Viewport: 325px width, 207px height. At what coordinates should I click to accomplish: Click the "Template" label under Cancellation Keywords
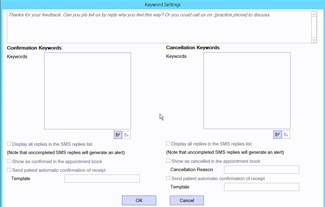click(180, 187)
